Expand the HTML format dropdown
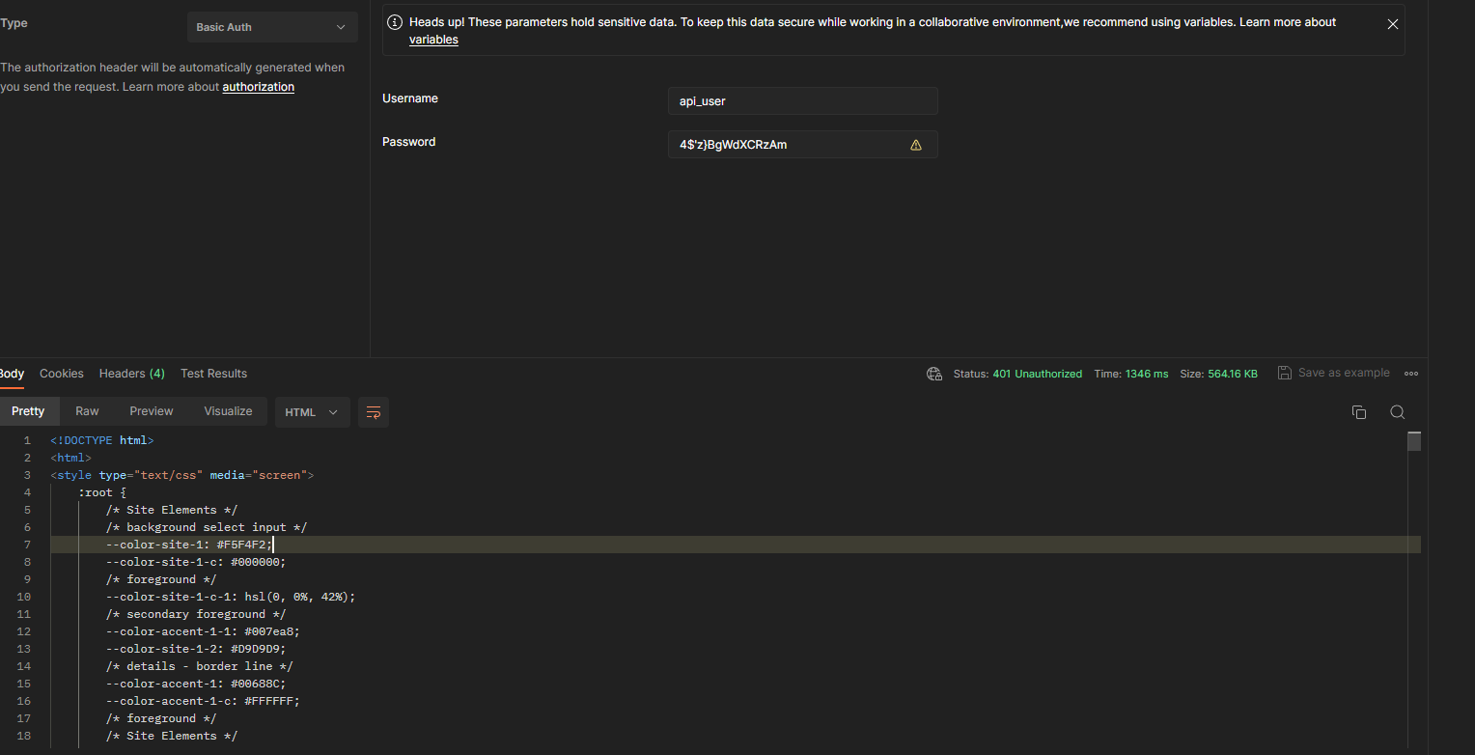The image size is (1475, 755). tap(312, 412)
